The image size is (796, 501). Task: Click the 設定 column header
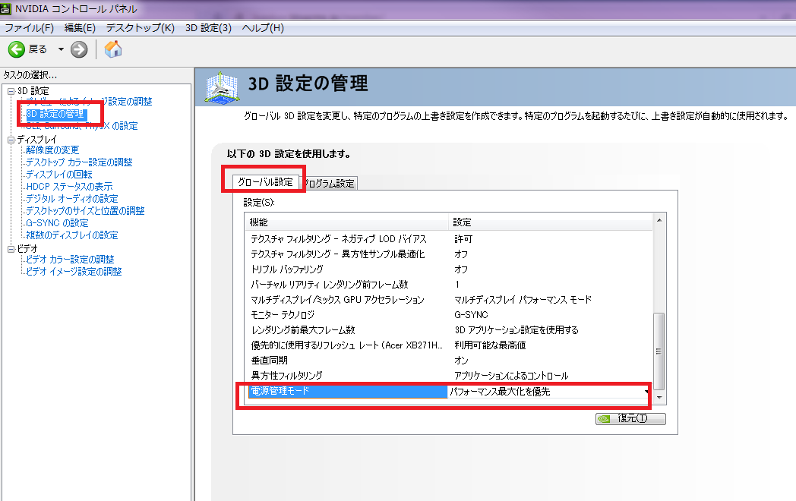coord(551,222)
